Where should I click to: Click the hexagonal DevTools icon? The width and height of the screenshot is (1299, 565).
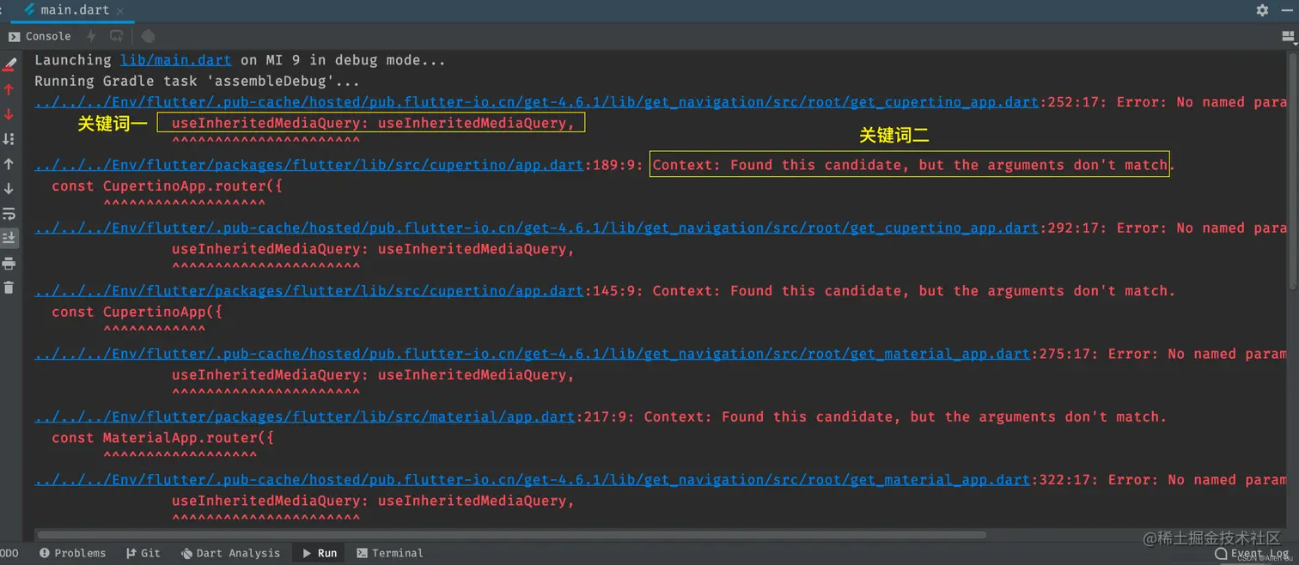[x=148, y=36]
